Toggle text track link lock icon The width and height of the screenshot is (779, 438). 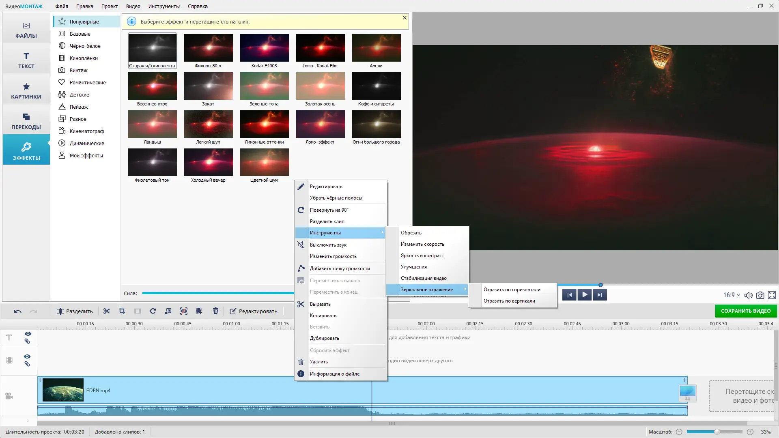point(27,341)
